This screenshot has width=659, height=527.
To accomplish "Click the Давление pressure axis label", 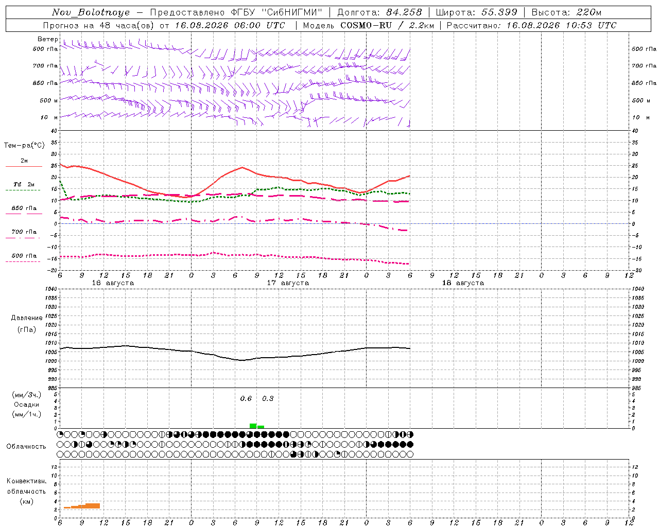I will tap(27, 318).
